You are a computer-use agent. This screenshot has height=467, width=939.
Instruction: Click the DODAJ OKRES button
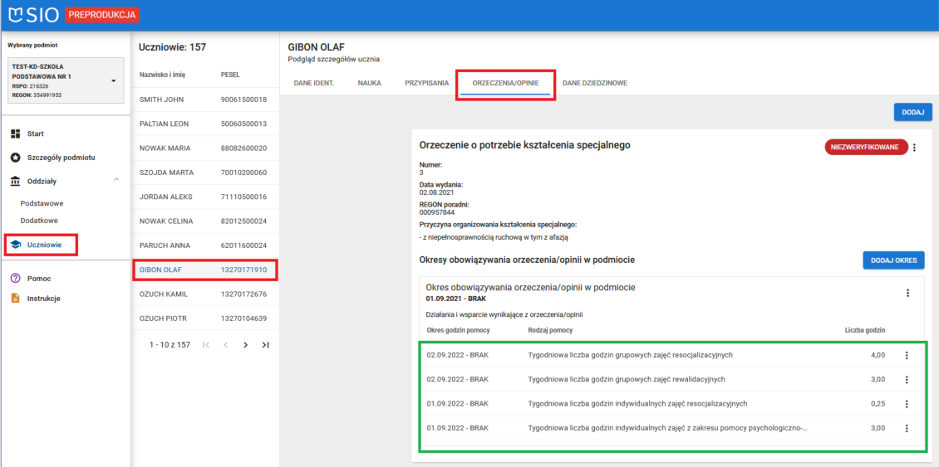[893, 260]
